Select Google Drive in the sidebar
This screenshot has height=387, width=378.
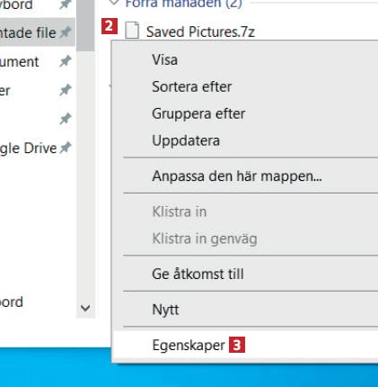(x=28, y=148)
